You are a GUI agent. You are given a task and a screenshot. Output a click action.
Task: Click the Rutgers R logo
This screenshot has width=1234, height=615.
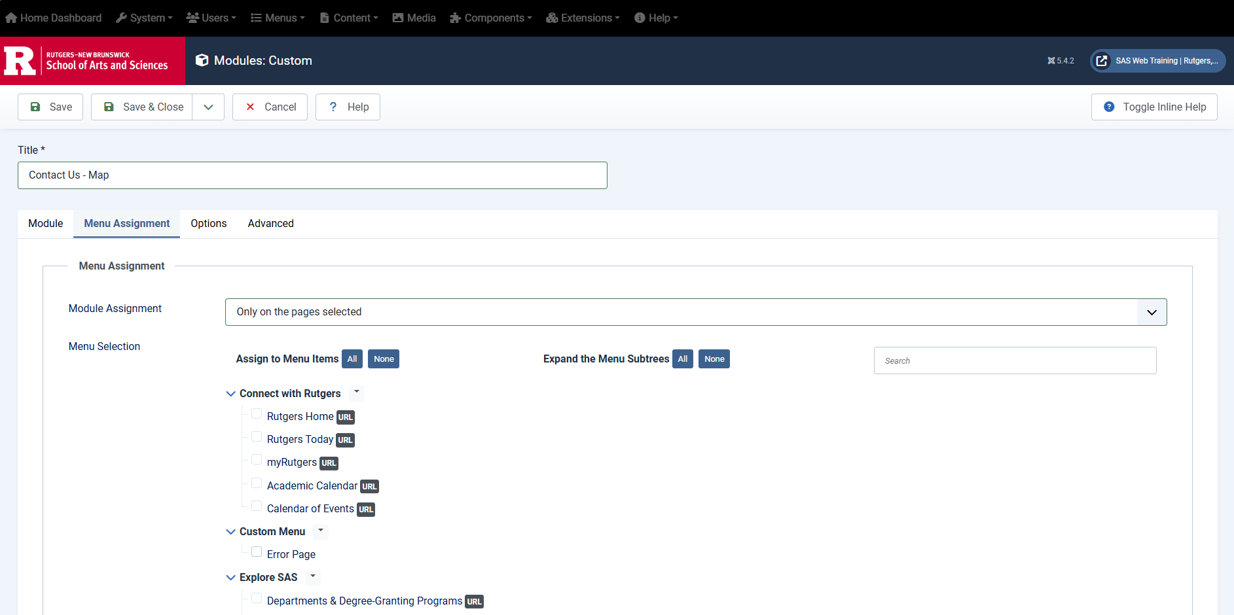pos(20,61)
